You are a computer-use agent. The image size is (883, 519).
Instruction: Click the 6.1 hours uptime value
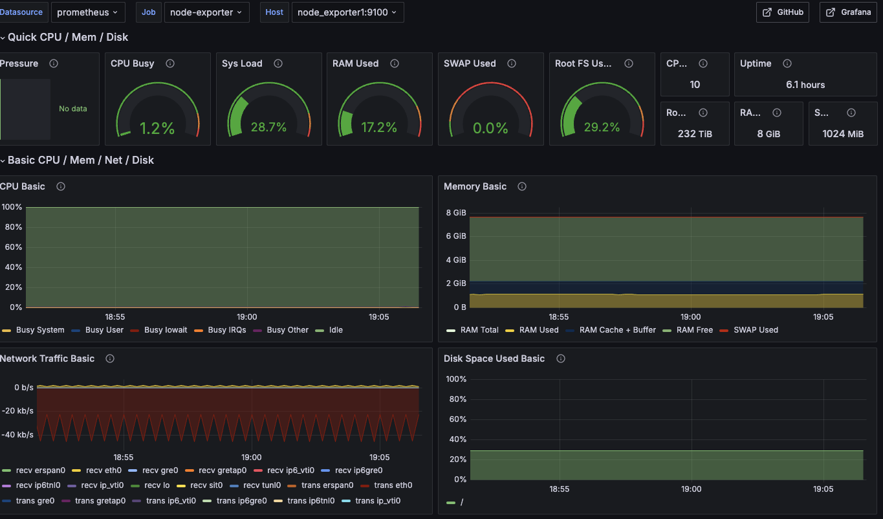pos(805,85)
